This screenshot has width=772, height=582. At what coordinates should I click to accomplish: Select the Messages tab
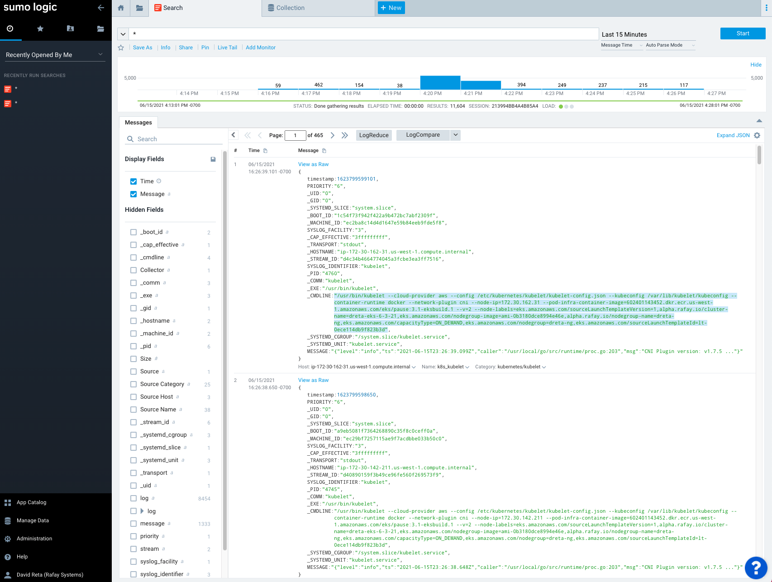coord(138,123)
